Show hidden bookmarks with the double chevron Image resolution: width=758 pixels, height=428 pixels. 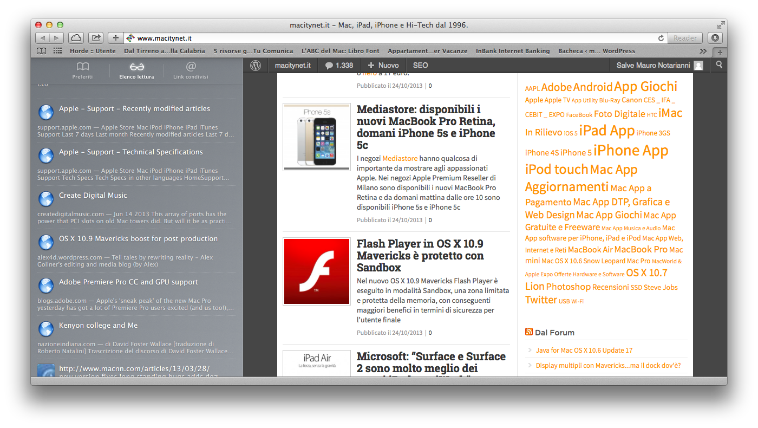[703, 51]
